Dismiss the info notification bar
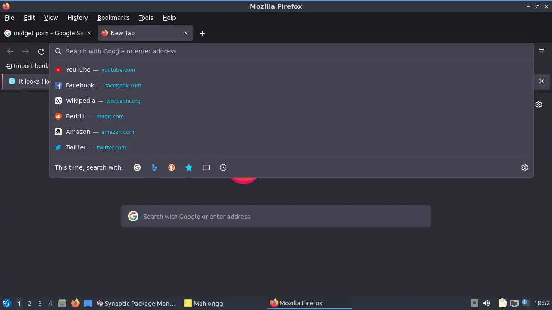The image size is (552, 310). click(x=542, y=81)
